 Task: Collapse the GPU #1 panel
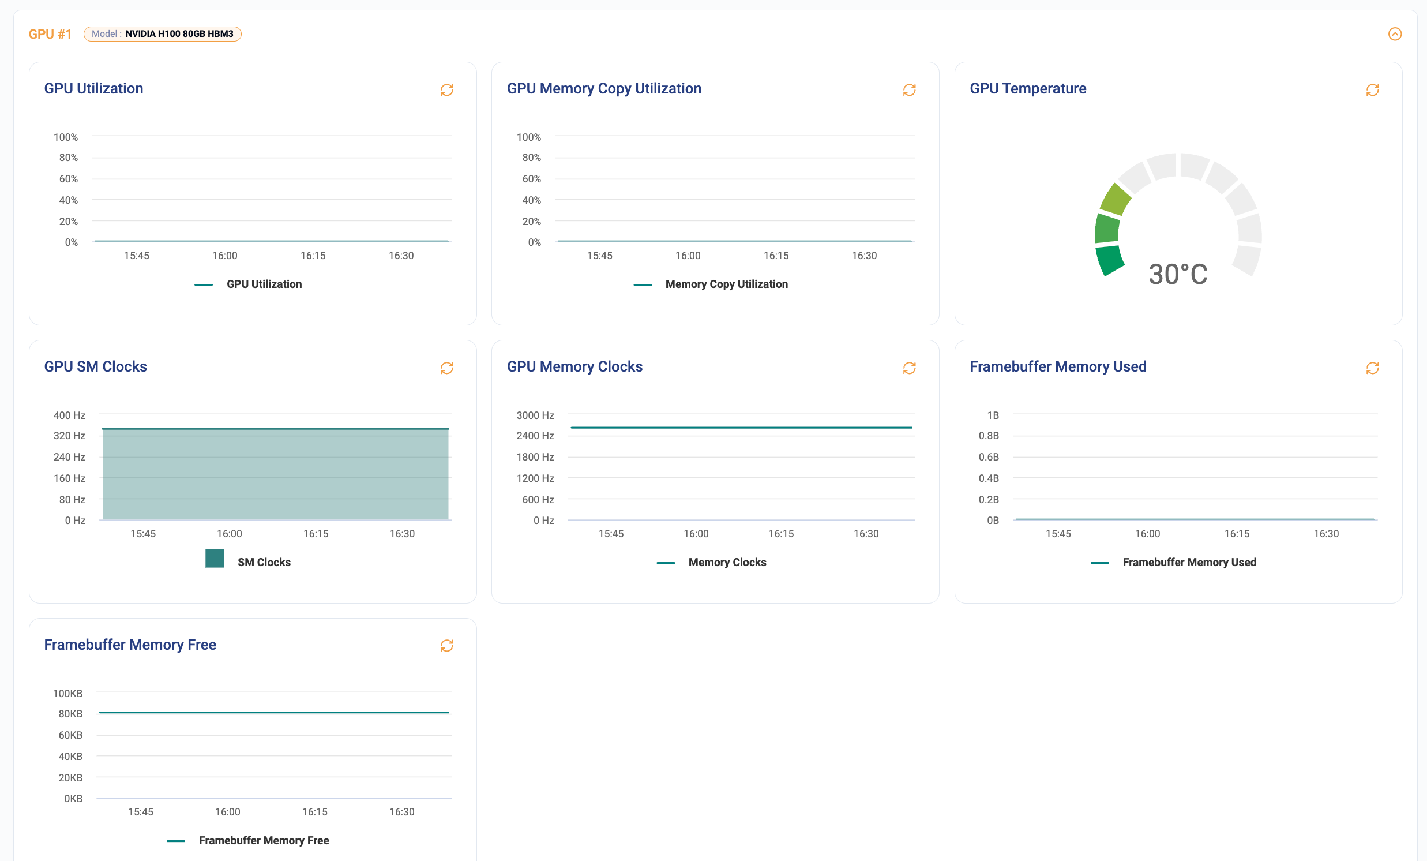point(1395,34)
